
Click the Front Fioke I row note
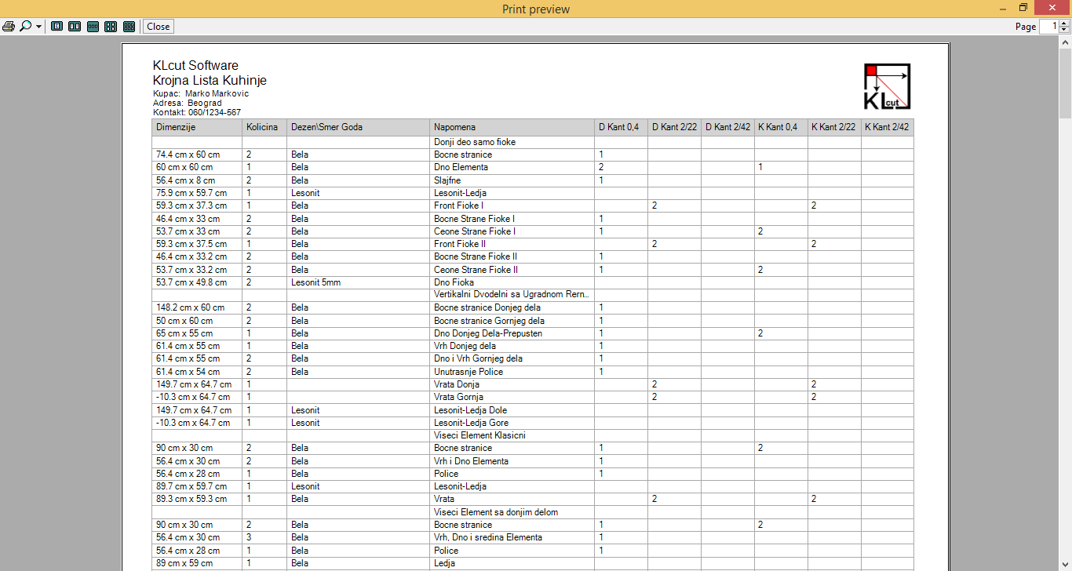[x=458, y=205]
